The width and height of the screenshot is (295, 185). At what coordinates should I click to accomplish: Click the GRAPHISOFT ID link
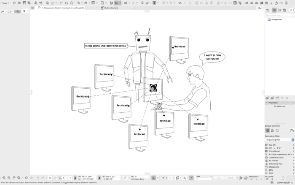285,183
